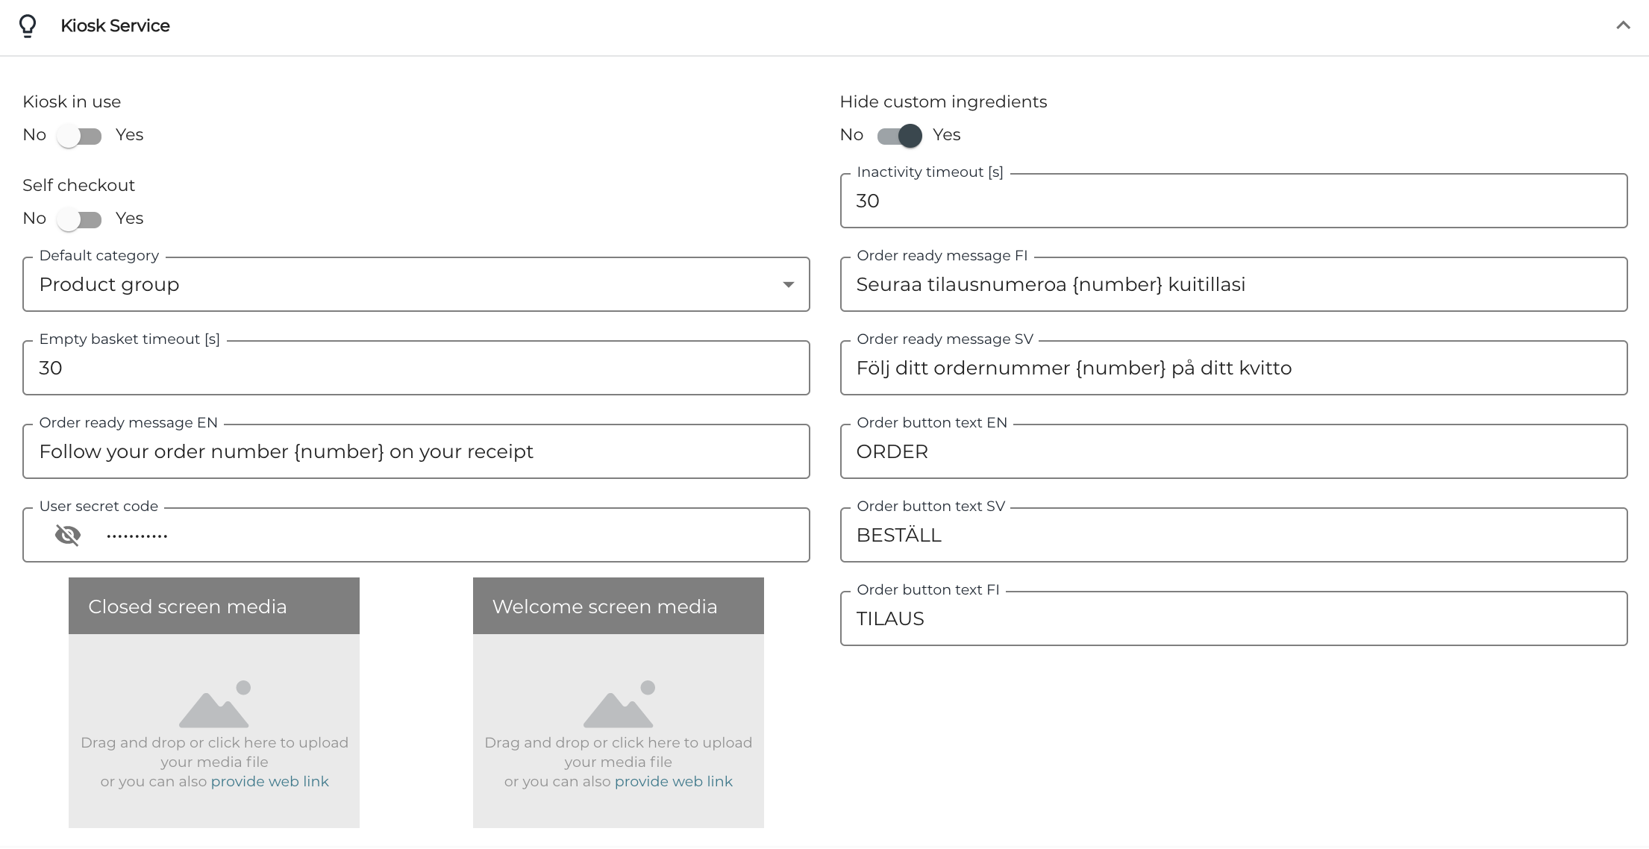
Task: Collapse the Kiosk Service panel chevron
Action: tap(1623, 26)
